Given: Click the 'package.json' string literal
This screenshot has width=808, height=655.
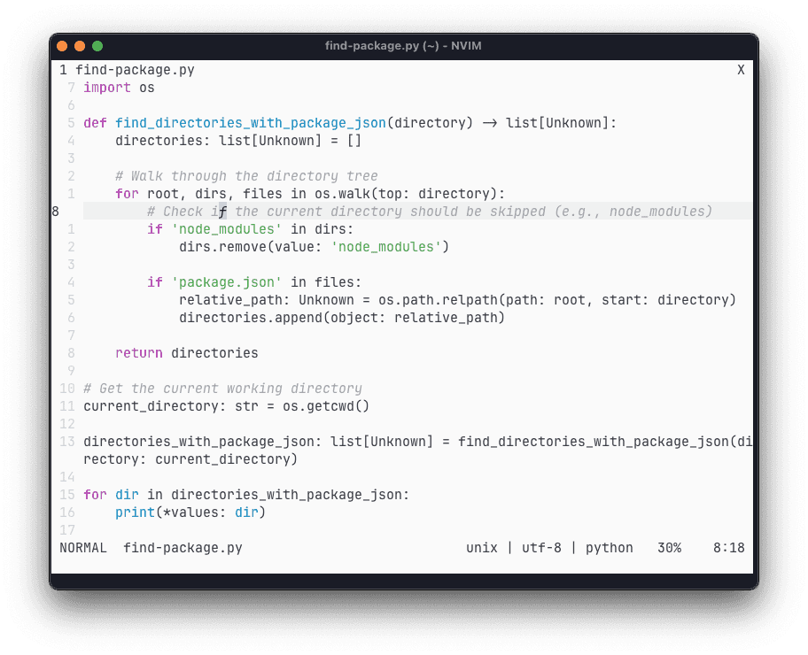Looking at the screenshot, I should [226, 282].
